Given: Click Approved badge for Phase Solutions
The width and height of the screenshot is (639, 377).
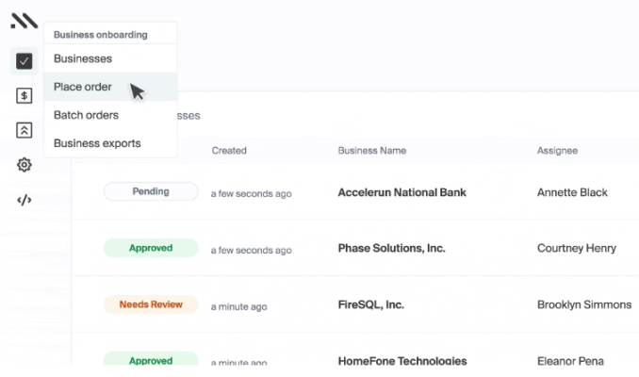Looking at the screenshot, I should (151, 248).
